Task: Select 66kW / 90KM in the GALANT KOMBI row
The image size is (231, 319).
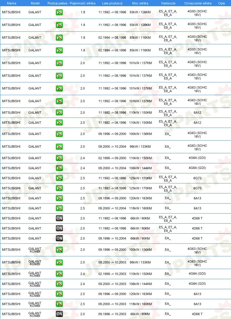Action: [x=140, y=314]
